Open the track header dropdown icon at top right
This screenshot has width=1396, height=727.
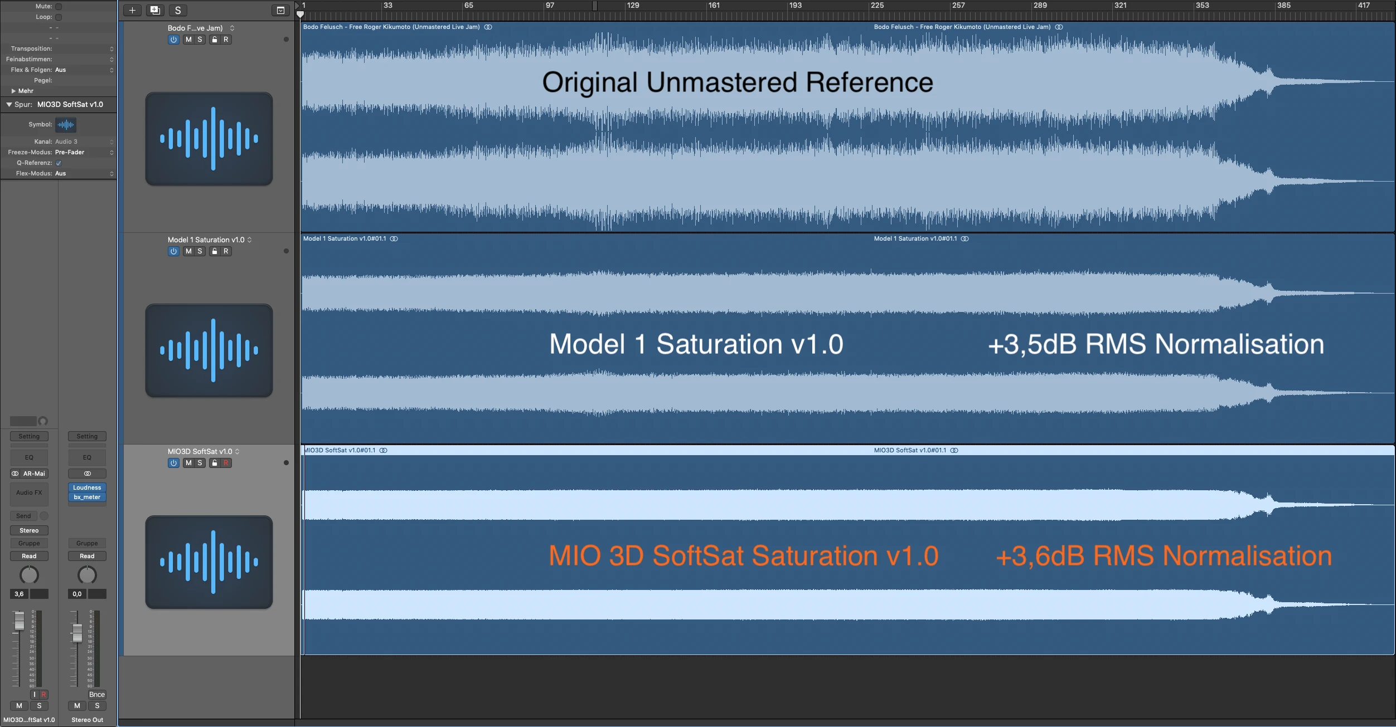click(x=280, y=10)
